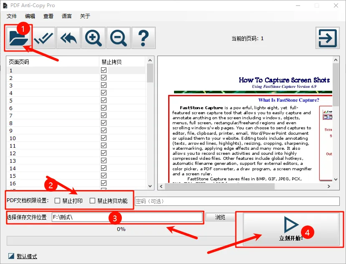Screen dimensions: 346x264
Task: Click preview pane vertical scroll-up arrow
Action: coord(336,60)
